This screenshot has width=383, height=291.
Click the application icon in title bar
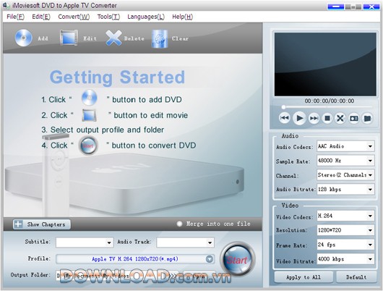(6, 5)
